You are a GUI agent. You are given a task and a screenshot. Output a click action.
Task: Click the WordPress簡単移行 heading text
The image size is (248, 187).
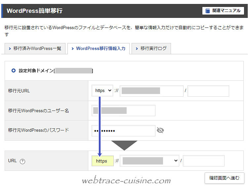point(34,11)
